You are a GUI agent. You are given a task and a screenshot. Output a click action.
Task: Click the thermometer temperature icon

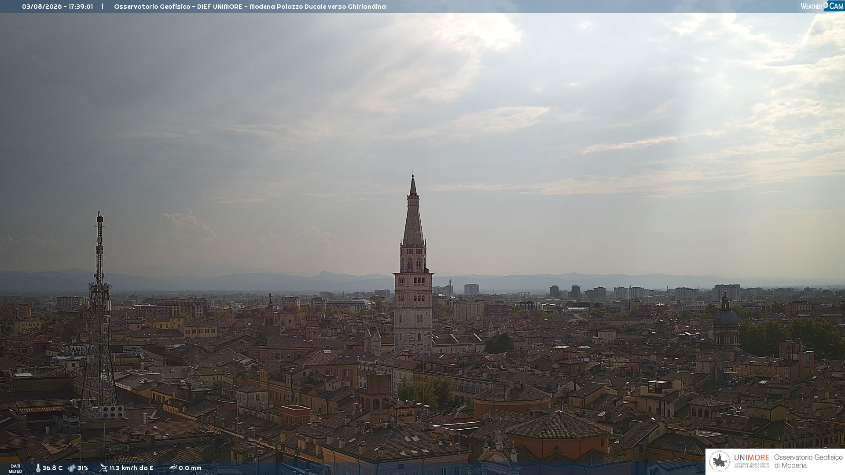(x=38, y=468)
